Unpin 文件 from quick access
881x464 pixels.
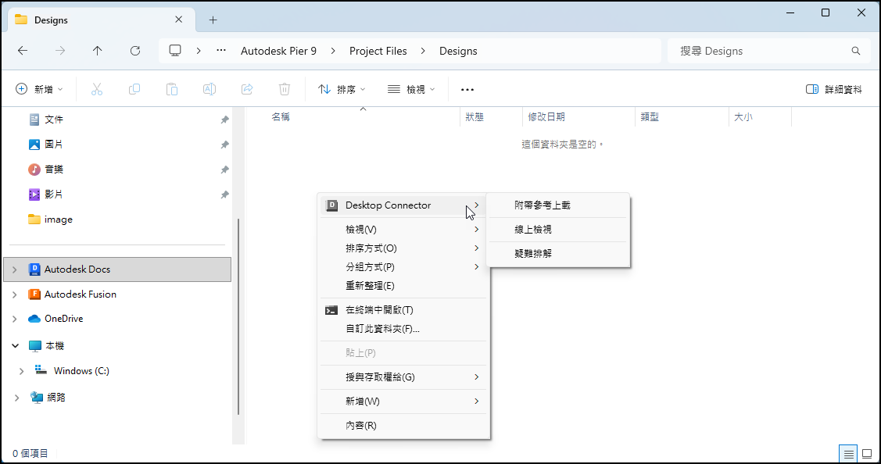click(x=224, y=120)
